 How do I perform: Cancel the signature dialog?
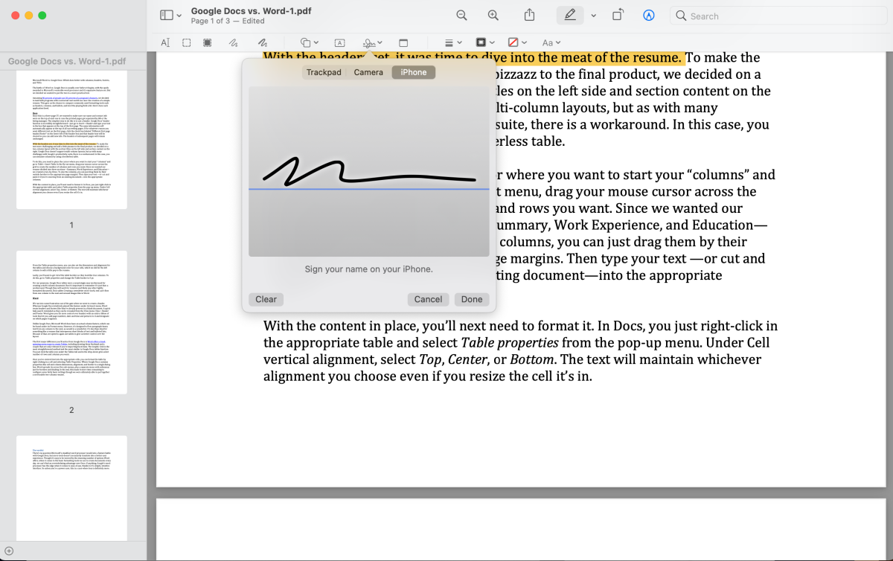click(428, 299)
